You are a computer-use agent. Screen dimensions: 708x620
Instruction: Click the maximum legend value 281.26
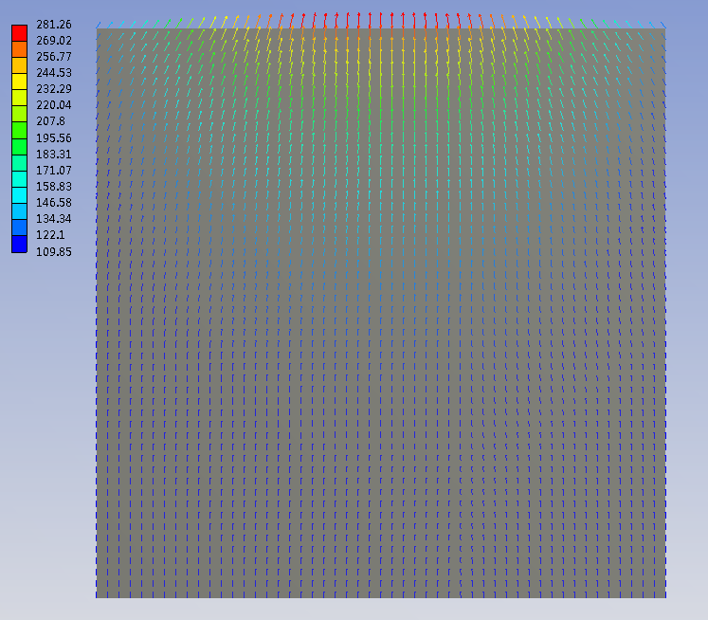[x=54, y=25]
